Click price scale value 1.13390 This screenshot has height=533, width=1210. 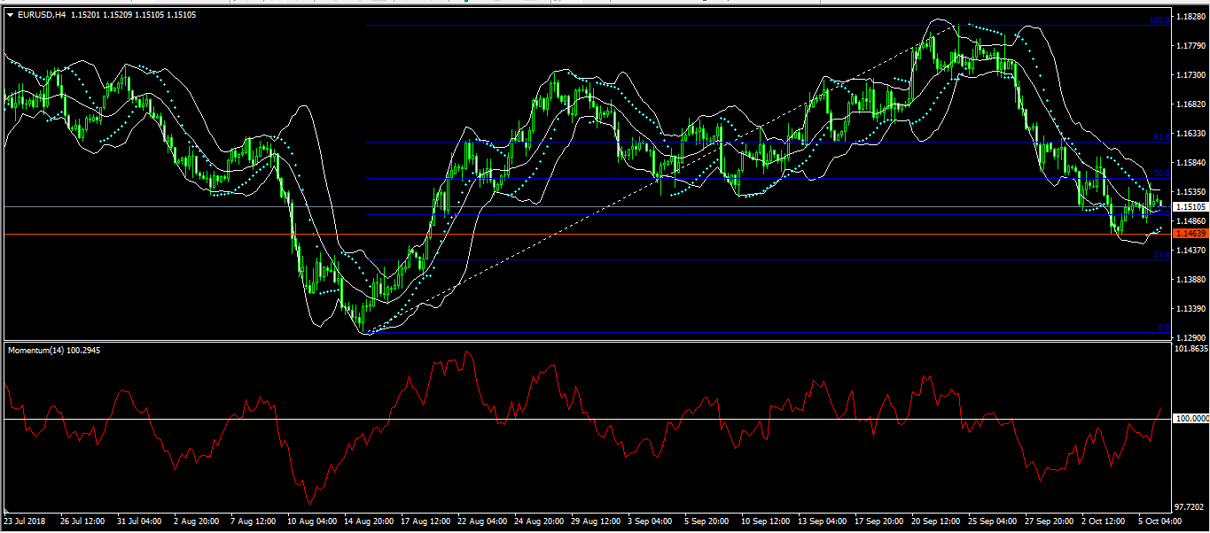point(1190,309)
